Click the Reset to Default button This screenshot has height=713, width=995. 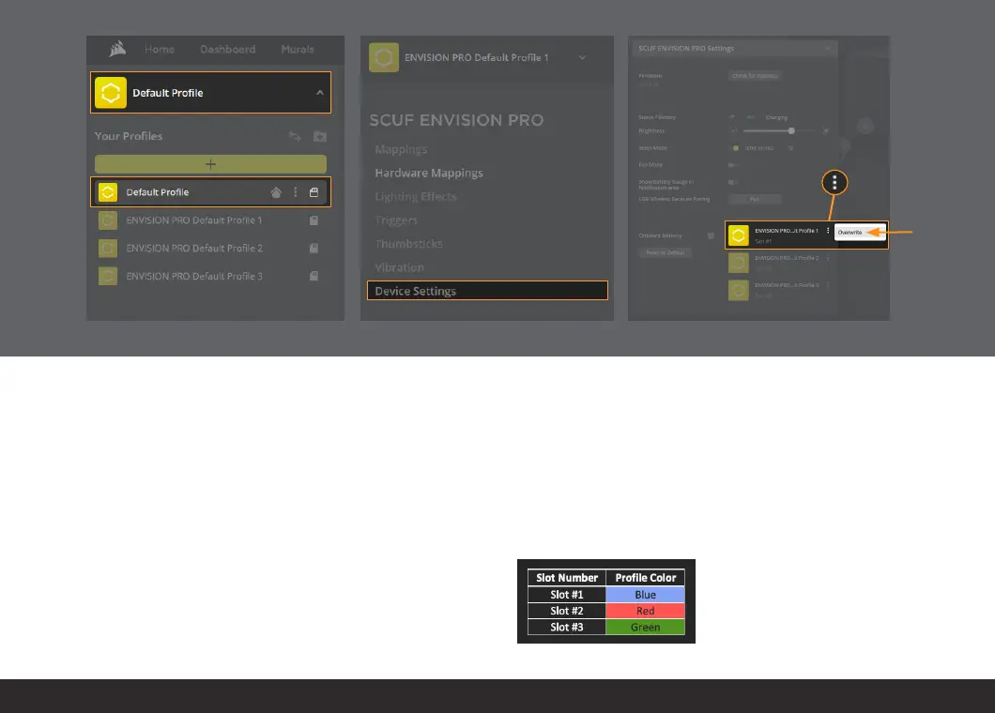[665, 252]
